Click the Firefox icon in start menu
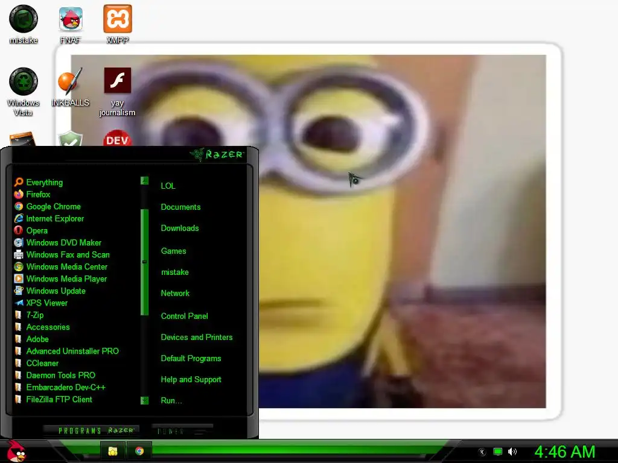This screenshot has width=618, height=463. (x=19, y=194)
